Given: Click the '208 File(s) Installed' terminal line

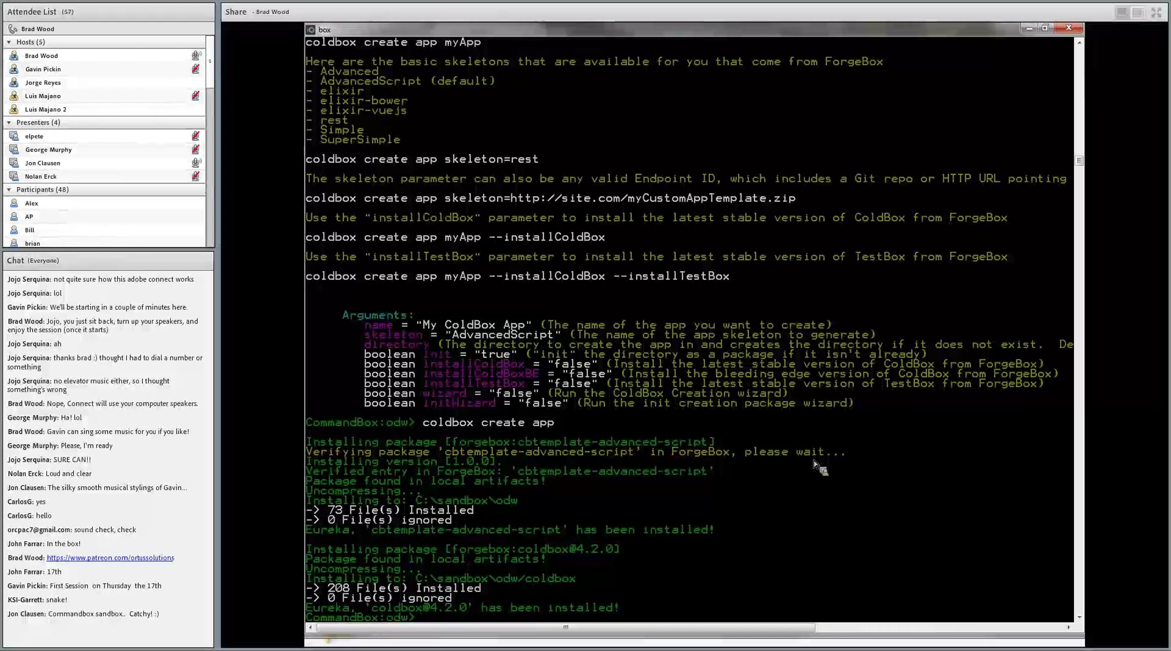Looking at the screenshot, I should [393, 589].
